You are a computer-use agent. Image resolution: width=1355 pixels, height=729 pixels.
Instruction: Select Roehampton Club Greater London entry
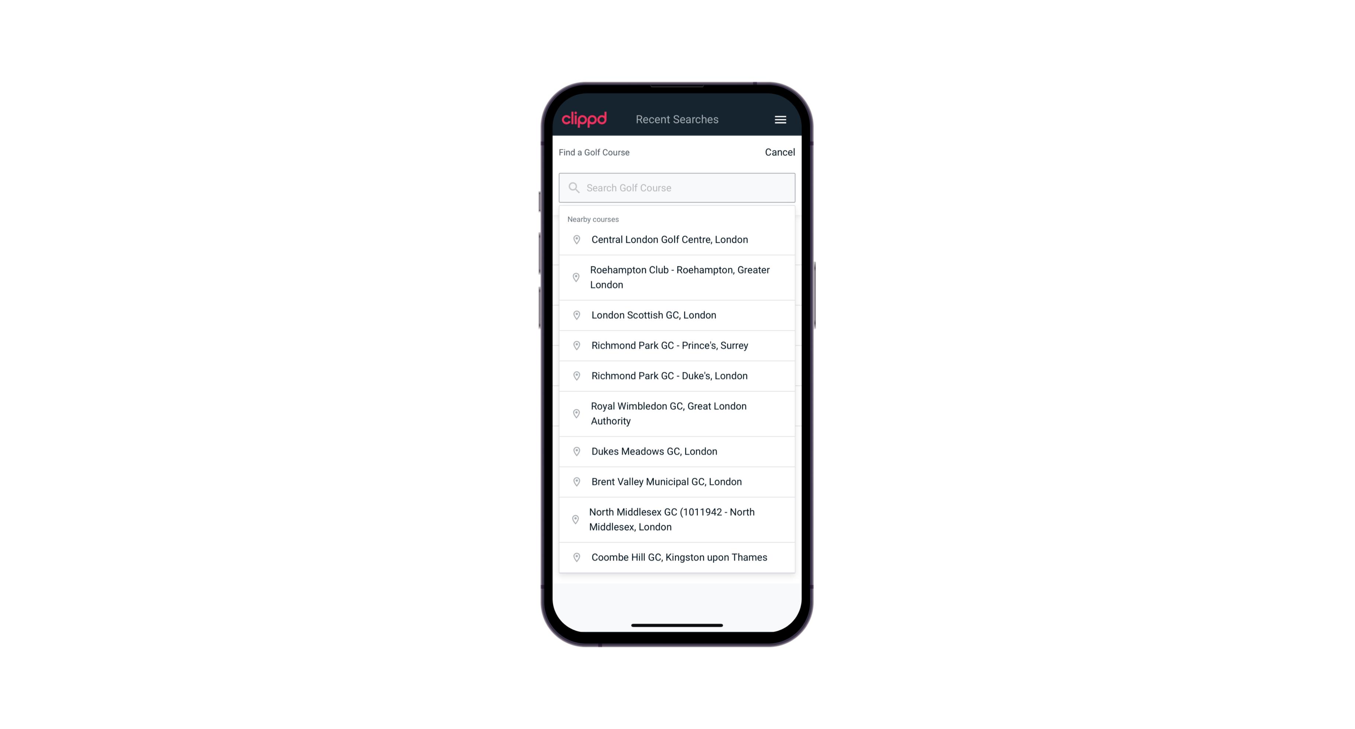pos(677,277)
